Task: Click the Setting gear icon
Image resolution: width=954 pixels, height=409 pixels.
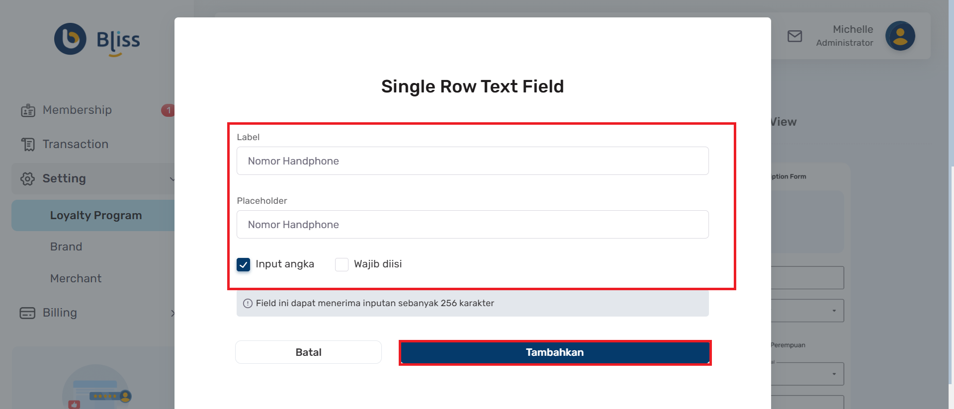Action: click(x=28, y=179)
